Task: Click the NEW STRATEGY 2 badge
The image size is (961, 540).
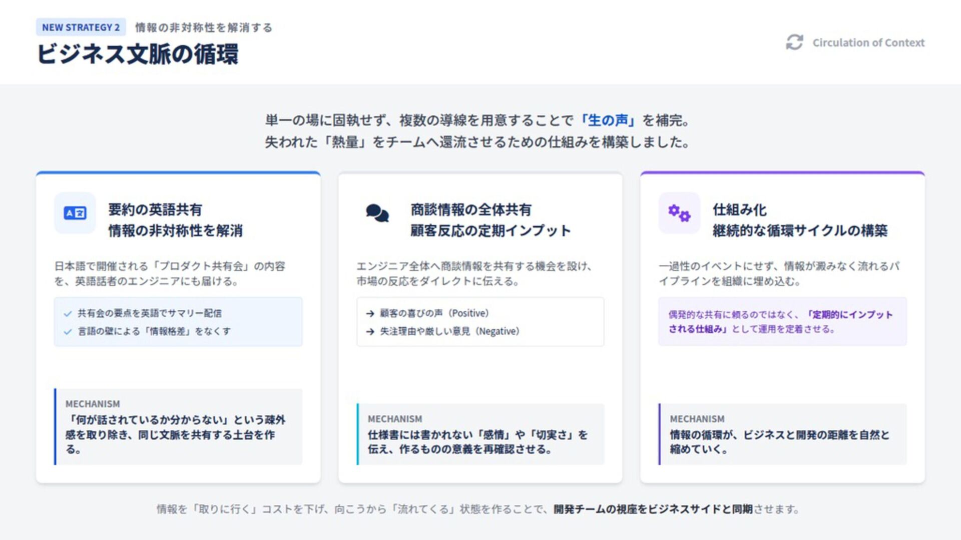Action: pyautogui.click(x=81, y=27)
